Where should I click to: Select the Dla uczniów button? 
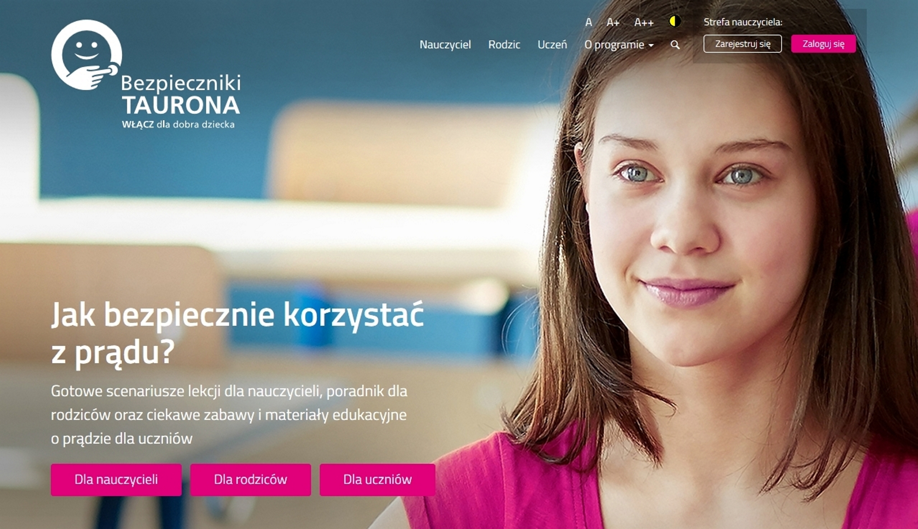coord(378,480)
